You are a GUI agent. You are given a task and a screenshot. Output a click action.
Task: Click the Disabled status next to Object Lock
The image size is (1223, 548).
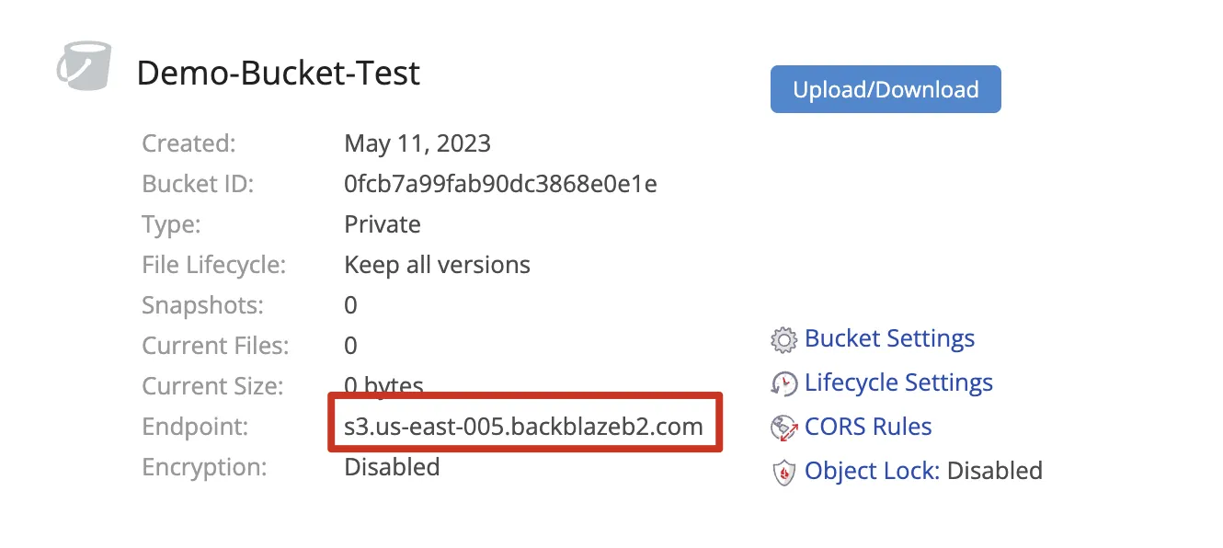tap(994, 471)
